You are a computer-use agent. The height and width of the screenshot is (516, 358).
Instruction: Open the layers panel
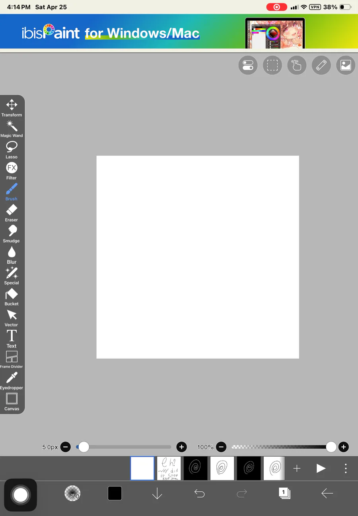(x=284, y=493)
